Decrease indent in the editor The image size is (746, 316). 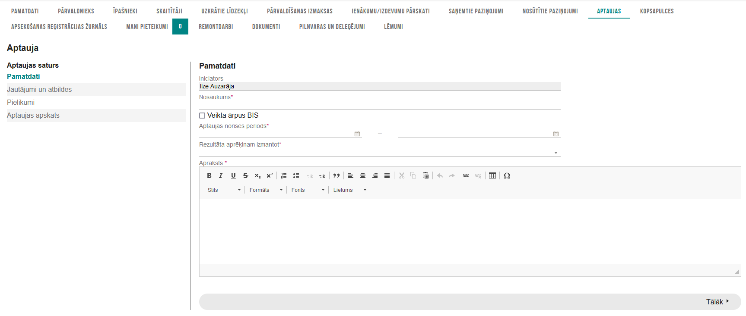[x=310, y=175]
